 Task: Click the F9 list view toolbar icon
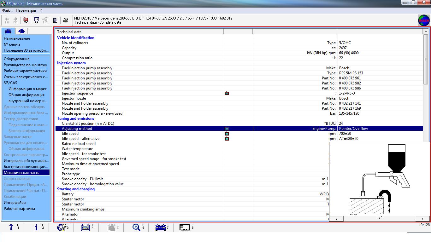click(36, 20)
